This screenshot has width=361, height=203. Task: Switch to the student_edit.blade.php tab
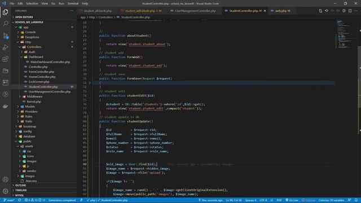(x=143, y=11)
